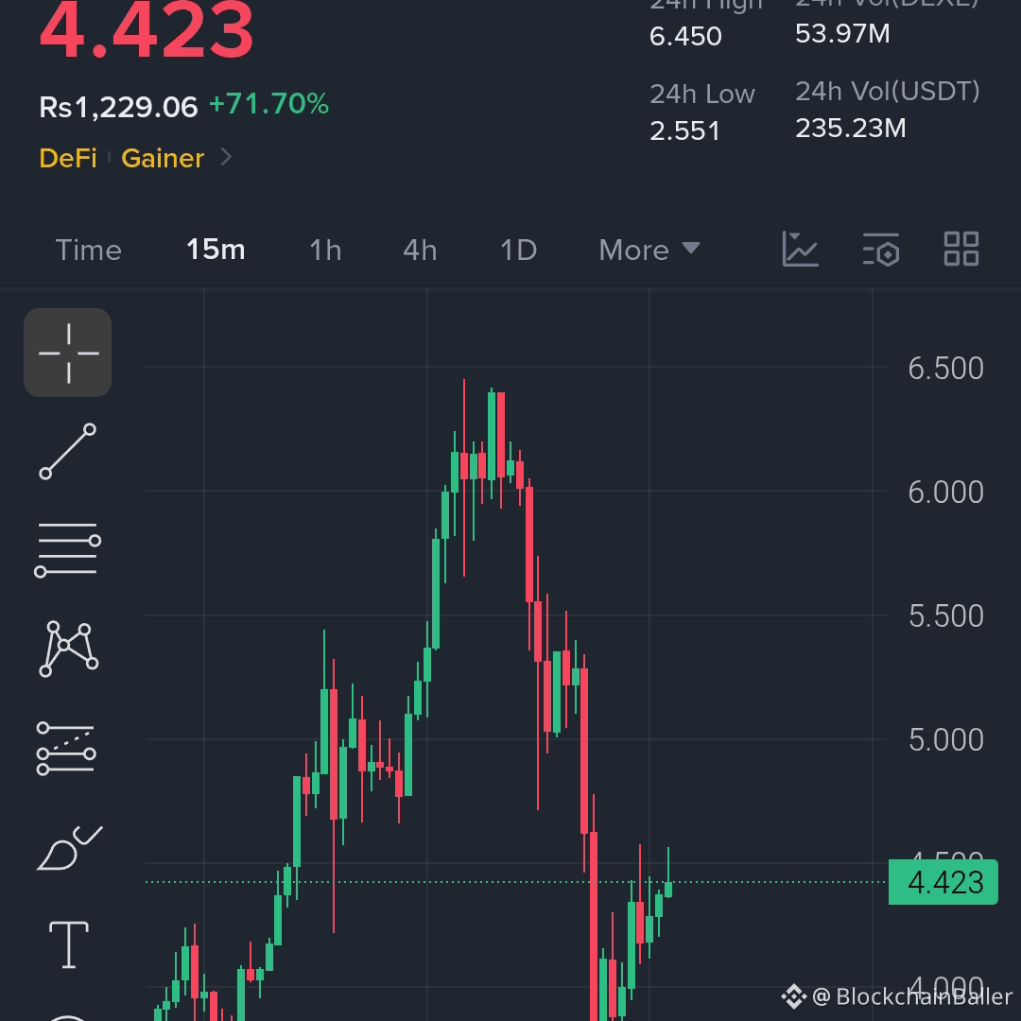Tap the 5.000 price axis label

[x=945, y=739]
